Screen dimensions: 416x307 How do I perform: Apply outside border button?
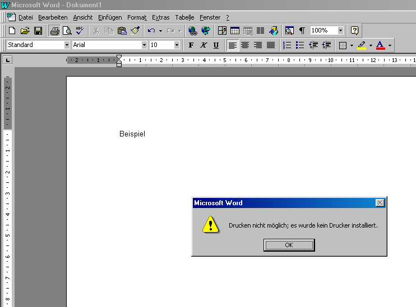343,45
